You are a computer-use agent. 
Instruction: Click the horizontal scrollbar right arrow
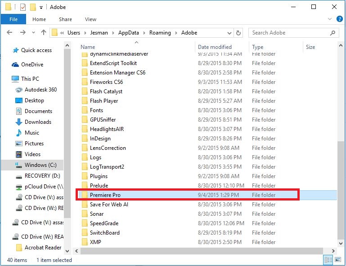333,251
